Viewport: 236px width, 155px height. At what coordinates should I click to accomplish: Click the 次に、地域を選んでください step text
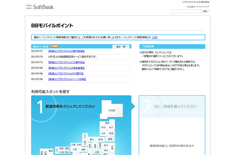175,106
